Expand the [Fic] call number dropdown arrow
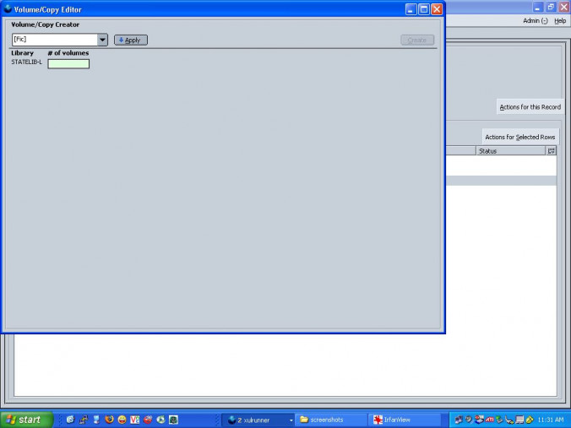Screen dimensions: 571x428 (x=102, y=40)
